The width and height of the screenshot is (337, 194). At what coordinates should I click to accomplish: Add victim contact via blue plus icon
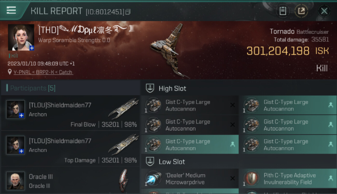coord(32,48)
